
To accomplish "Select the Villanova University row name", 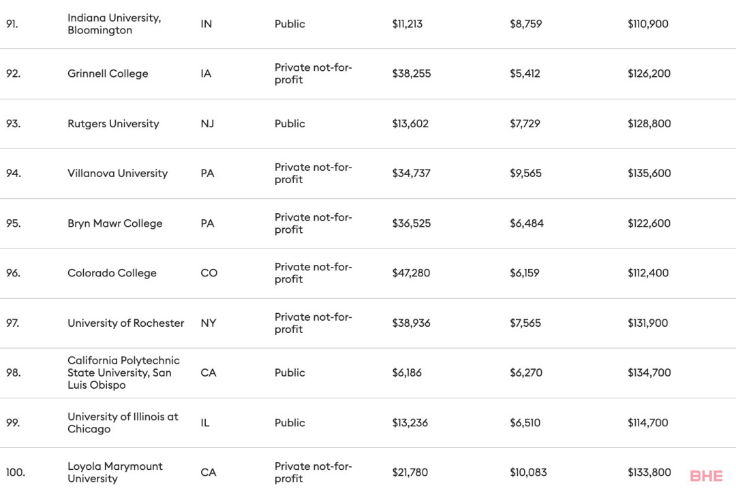I will [x=117, y=174].
